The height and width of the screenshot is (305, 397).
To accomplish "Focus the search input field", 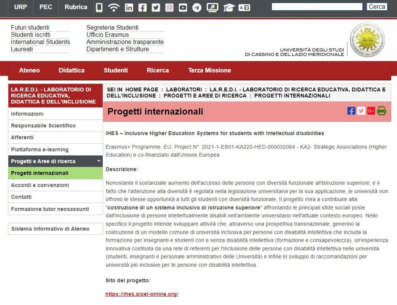I will 317,7.
